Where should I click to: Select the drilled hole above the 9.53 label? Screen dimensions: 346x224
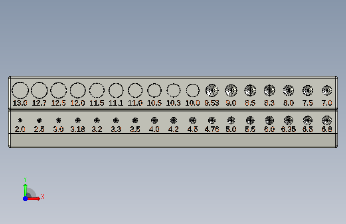pos(212,90)
